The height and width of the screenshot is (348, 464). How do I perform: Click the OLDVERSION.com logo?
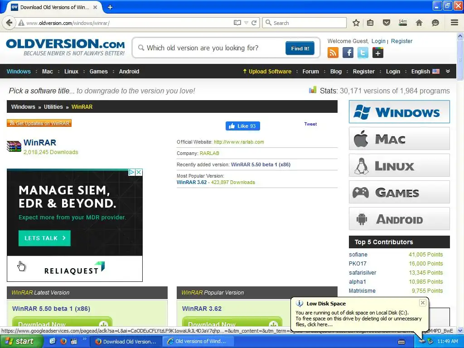coord(65,47)
